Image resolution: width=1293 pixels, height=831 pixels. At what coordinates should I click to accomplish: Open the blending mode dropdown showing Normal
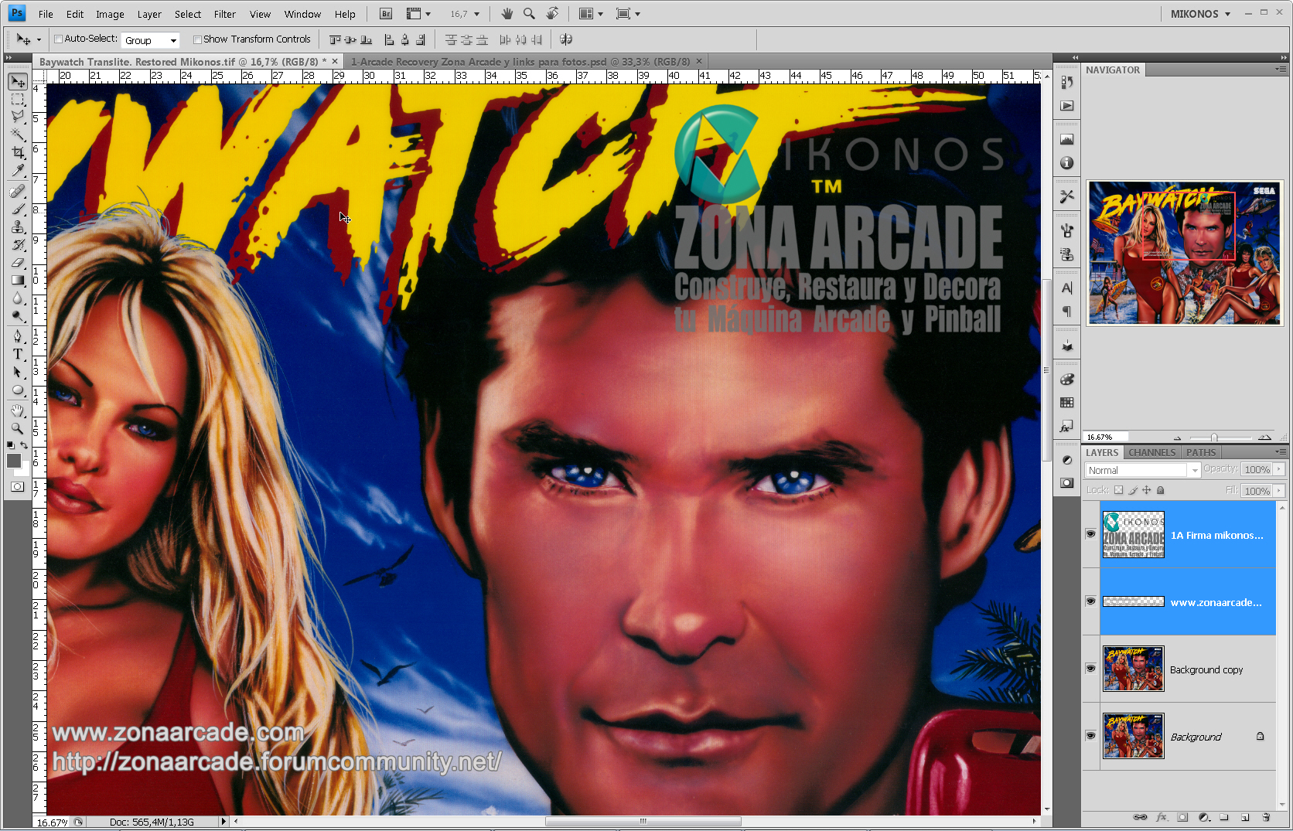[1194, 469]
